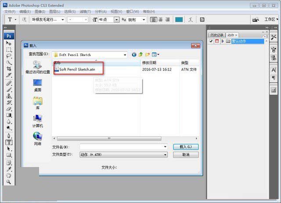Select the Healing Brush tool
Viewport: 281px width, 203px height.
9,83
